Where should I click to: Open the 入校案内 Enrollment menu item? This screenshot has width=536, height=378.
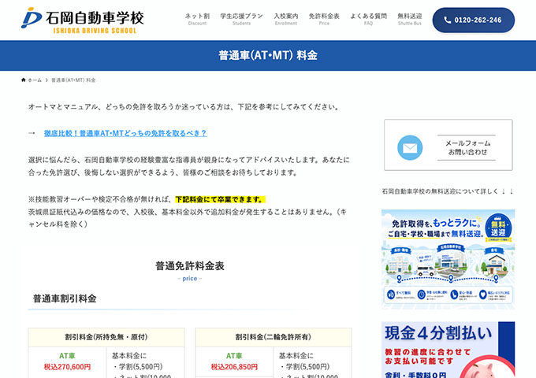pyautogui.click(x=286, y=19)
